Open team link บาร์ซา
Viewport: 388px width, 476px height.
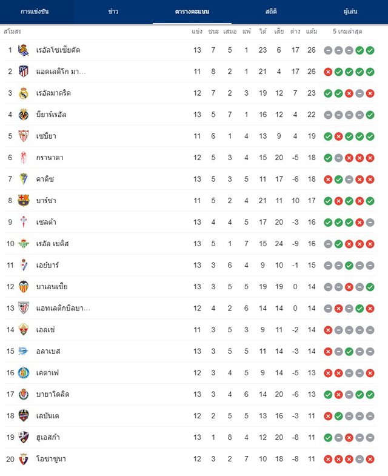point(46,201)
